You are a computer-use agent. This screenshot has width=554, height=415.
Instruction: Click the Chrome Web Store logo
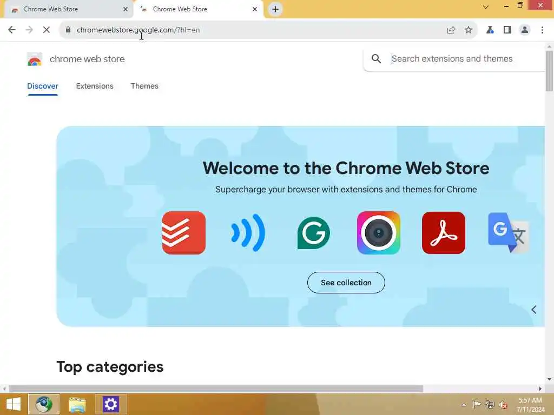coord(35,59)
